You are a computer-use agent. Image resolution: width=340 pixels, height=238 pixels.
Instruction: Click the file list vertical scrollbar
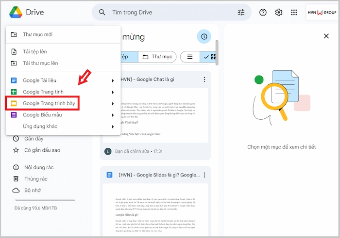click(x=217, y=52)
